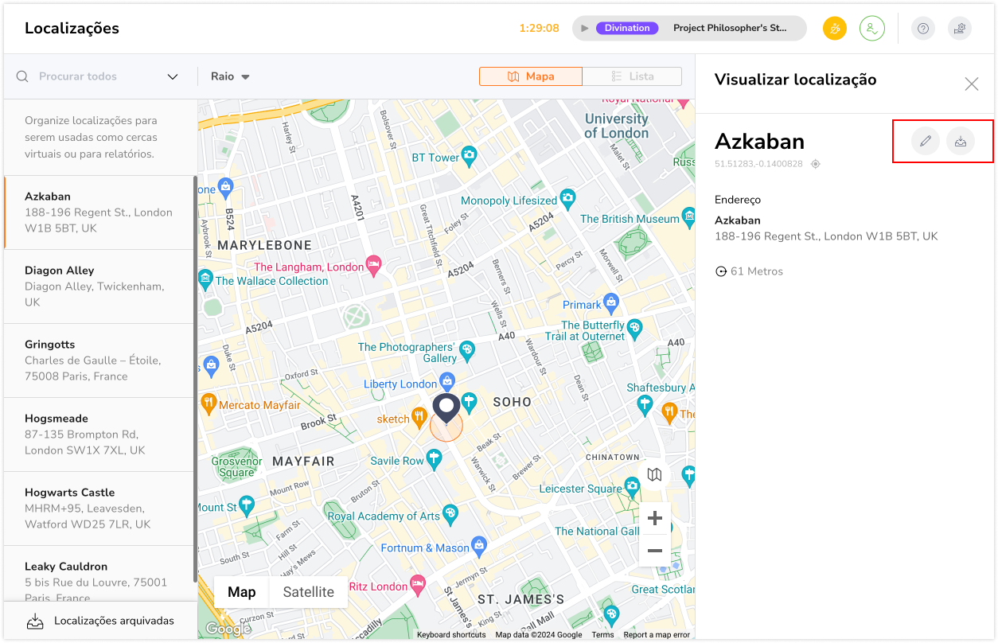
Task: Switch to Satellite map view
Action: [308, 592]
